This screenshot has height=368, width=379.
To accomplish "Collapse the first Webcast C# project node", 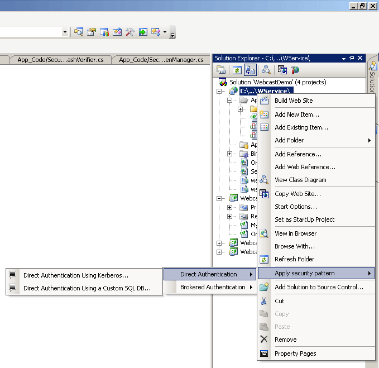I will pyautogui.click(x=219, y=198).
